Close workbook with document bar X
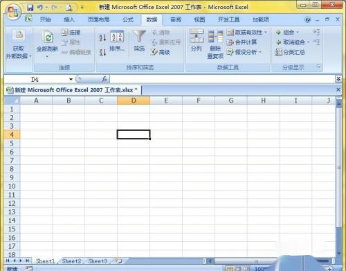The image size is (346, 271). 338,89
